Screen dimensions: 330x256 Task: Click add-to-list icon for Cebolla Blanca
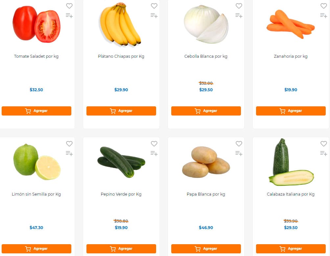click(239, 15)
